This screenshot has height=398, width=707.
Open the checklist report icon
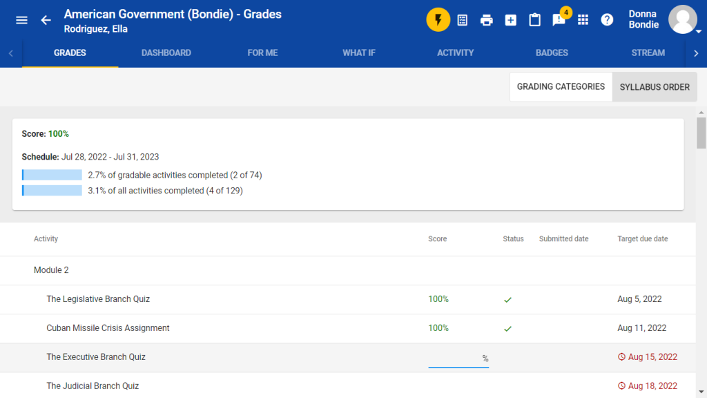click(x=463, y=20)
